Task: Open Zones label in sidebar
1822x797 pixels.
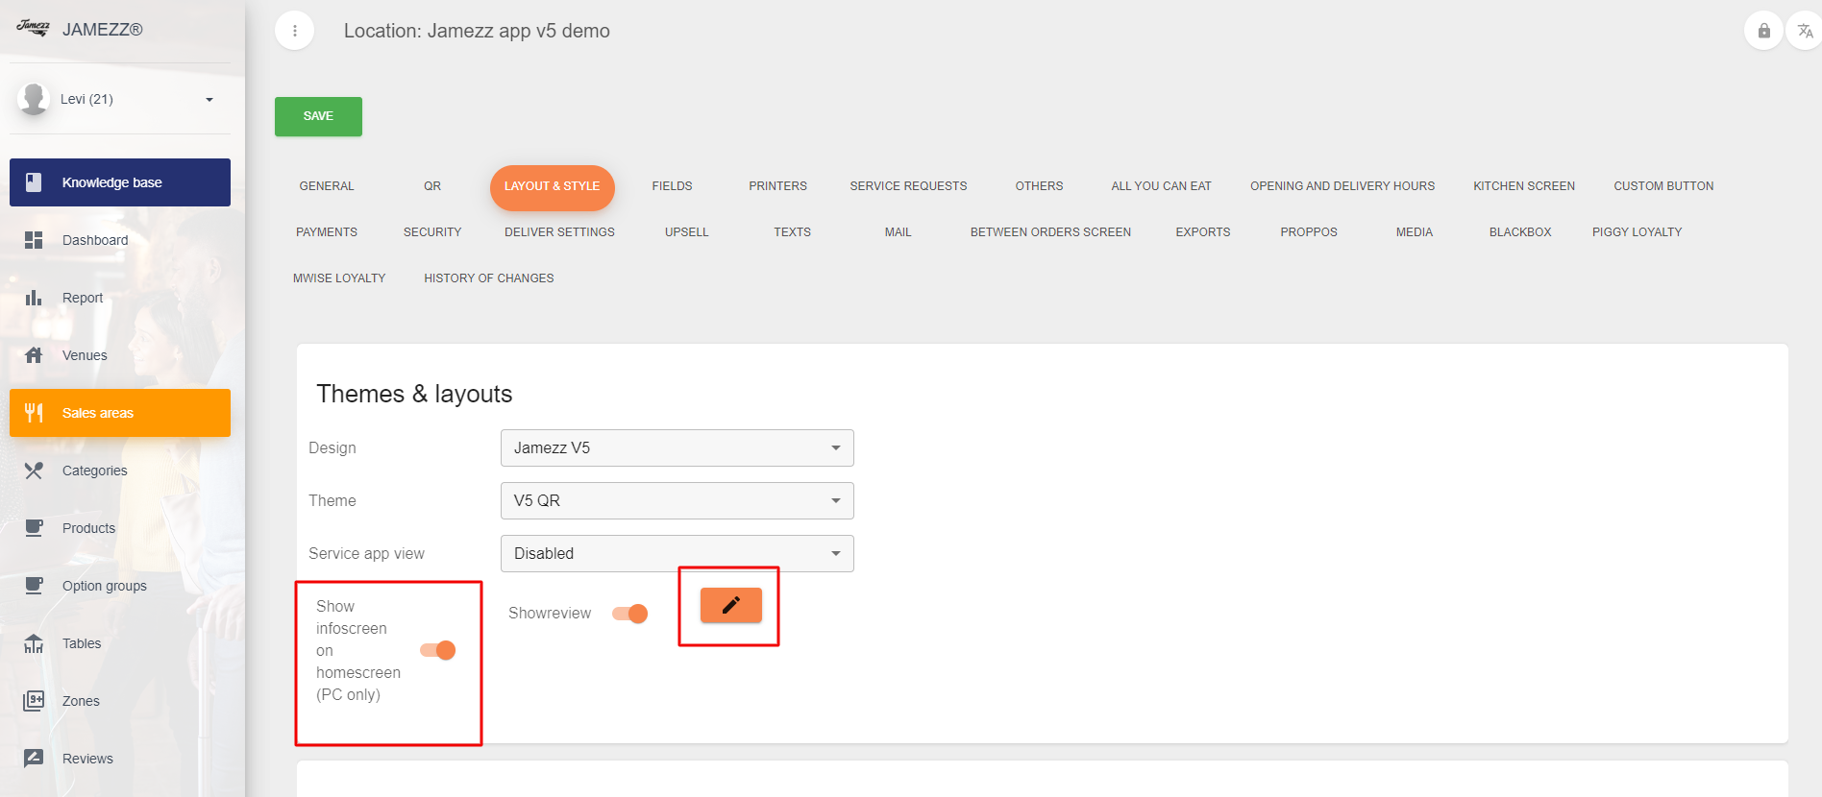Action: pos(81,701)
